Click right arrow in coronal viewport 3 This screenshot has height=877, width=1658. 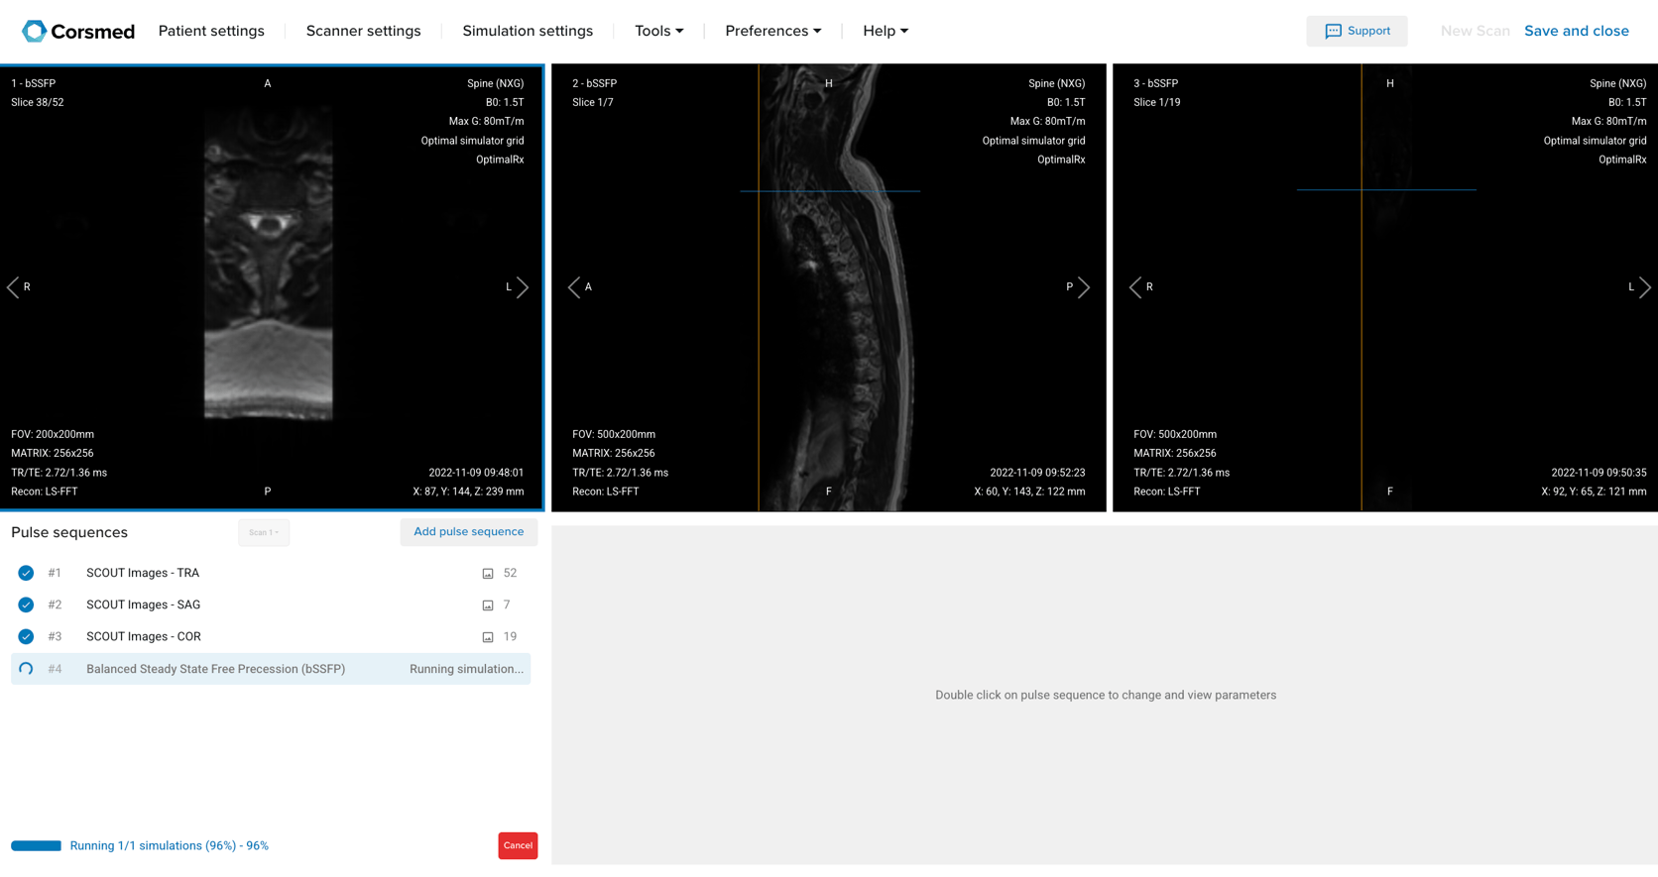click(x=1645, y=287)
